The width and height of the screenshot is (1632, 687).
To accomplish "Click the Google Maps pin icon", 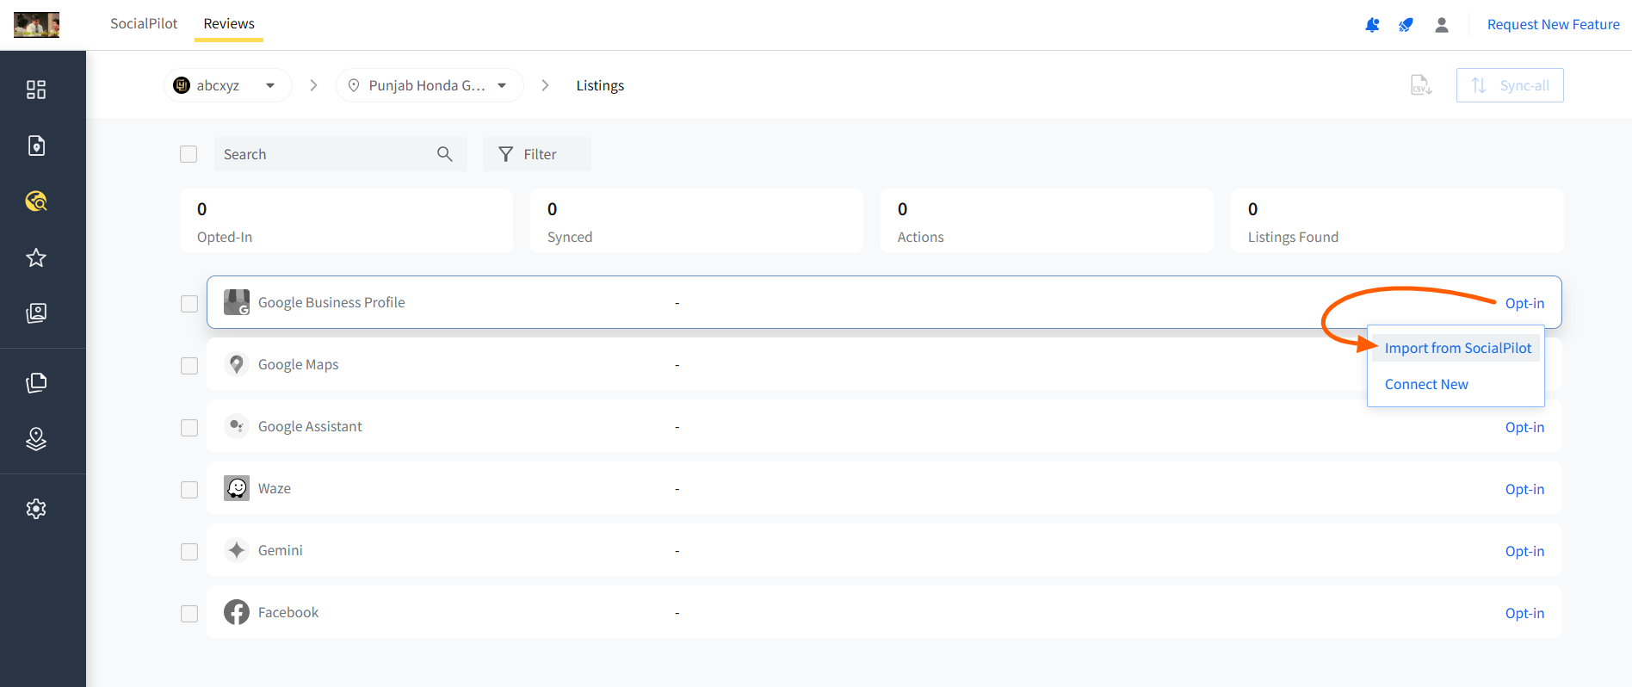I will coord(237,364).
